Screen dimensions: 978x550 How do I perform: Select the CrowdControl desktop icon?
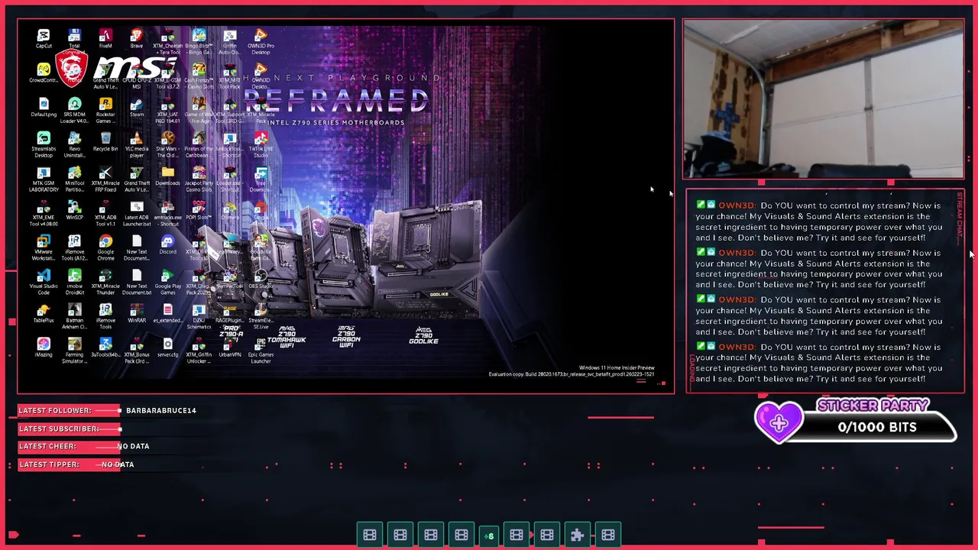coord(44,73)
